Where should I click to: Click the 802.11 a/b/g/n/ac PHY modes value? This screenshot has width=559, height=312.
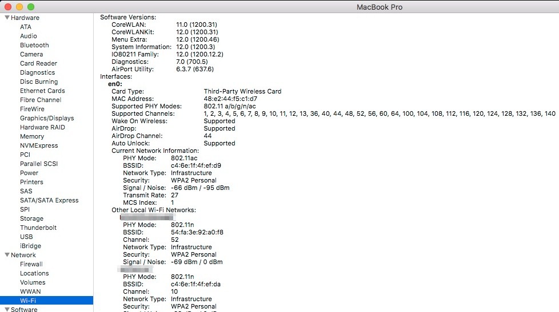tap(230, 106)
